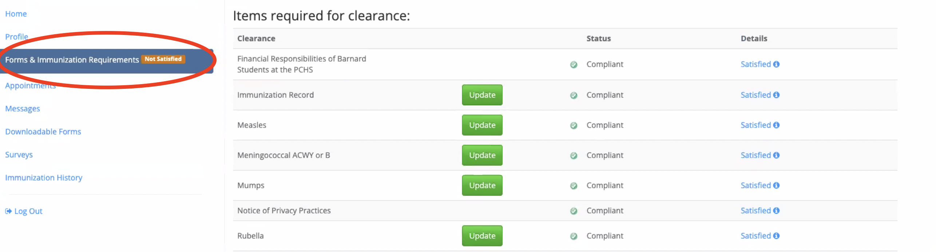Click the info icon for Notice of Privacy Practices
This screenshot has width=936, height=252.
pyautogui.click(x=776, y=211)
